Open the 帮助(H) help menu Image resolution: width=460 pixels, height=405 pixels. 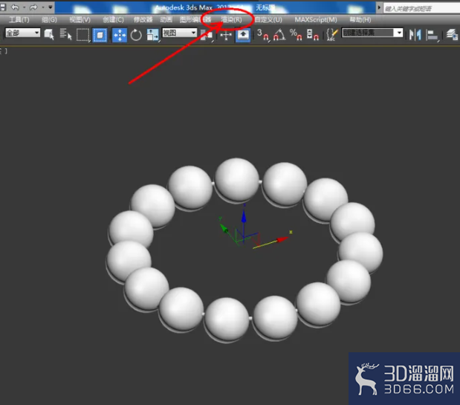[360, 19]
